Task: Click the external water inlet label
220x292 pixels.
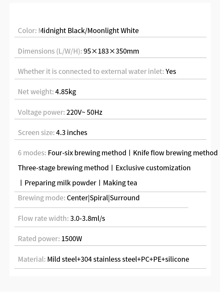Action: [x=91, y=71]
